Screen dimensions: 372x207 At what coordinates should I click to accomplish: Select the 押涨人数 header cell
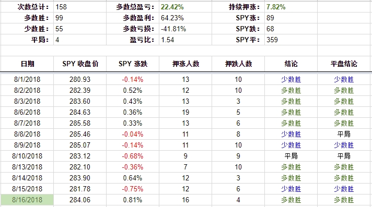click(185, 64)
